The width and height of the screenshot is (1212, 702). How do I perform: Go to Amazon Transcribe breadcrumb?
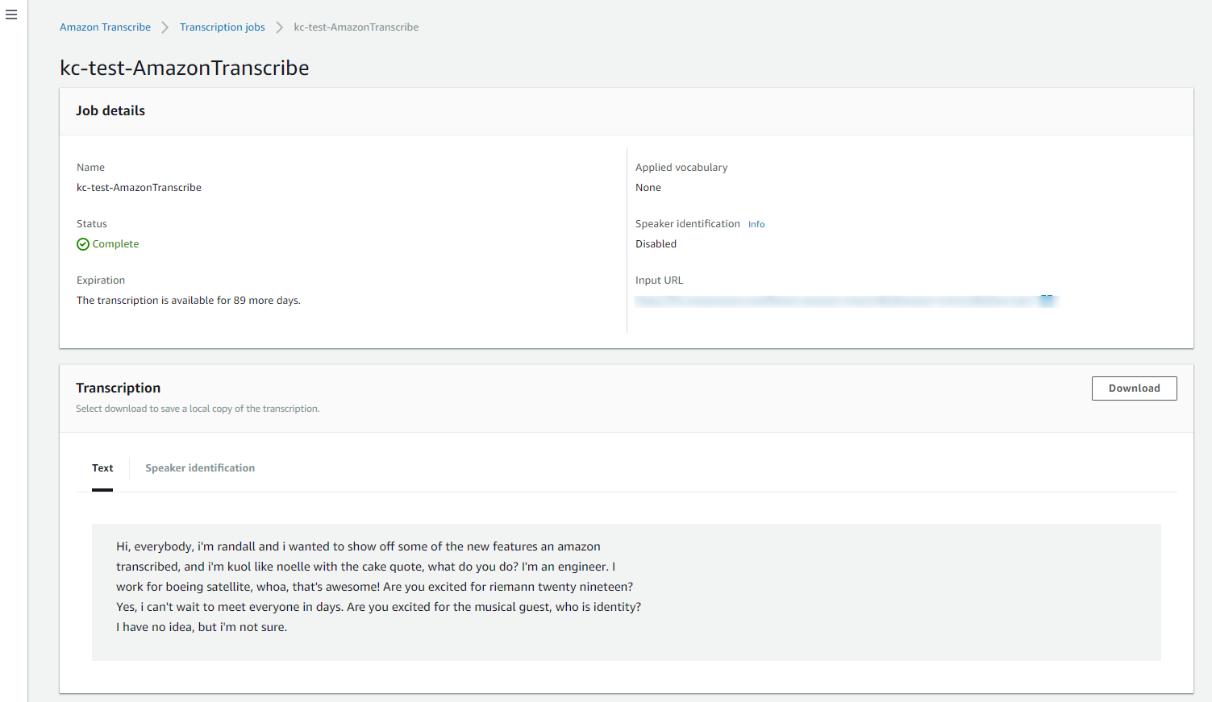[105, 27]
